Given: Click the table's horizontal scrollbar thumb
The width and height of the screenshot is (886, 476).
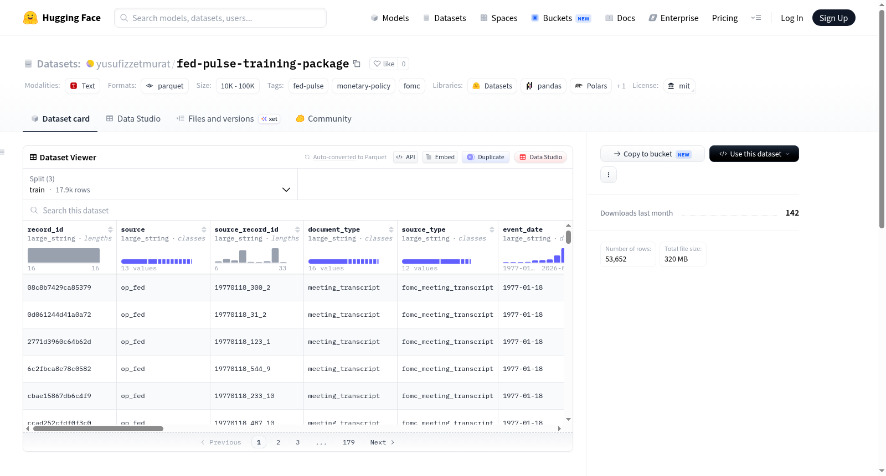Looking at the screenshot, I should point(98,428).
